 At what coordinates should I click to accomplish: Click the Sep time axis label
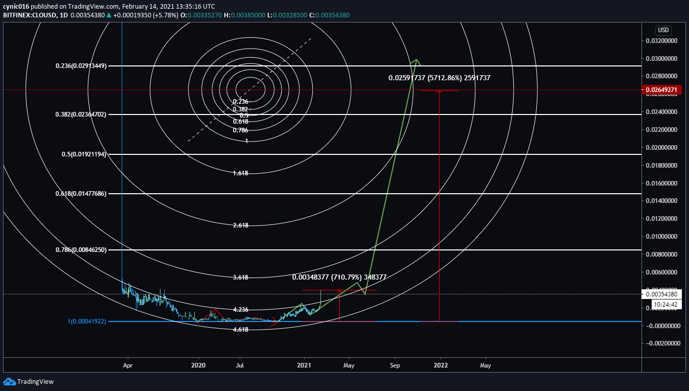point(395,365)
